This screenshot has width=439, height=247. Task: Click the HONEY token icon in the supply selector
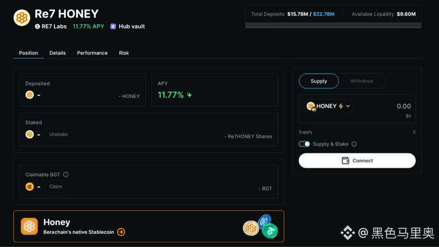pyautogui.click(x=311, y=106)
